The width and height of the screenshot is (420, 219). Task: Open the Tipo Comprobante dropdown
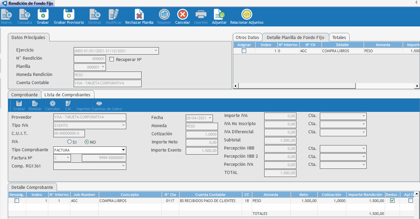tap(123, 150)
